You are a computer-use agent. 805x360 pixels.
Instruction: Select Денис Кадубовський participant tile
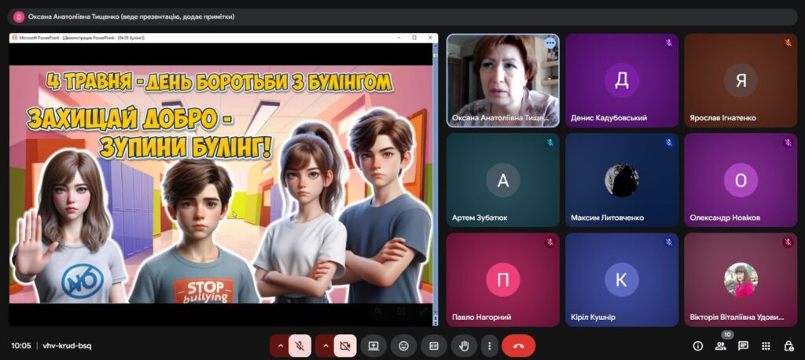click(x=622, y=81)
